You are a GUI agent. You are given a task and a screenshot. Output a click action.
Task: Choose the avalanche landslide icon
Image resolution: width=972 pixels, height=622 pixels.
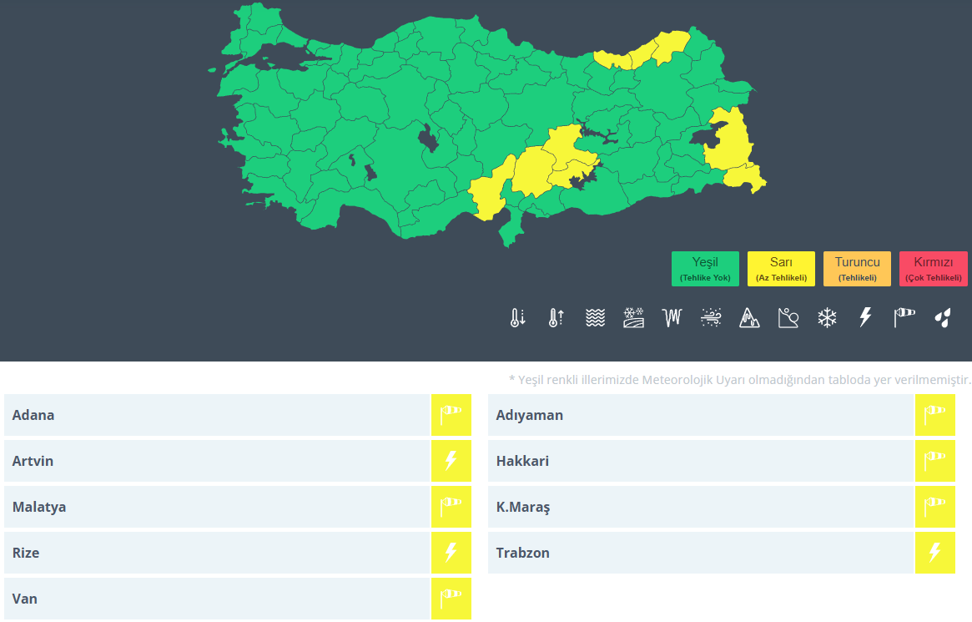coord(749,318)
